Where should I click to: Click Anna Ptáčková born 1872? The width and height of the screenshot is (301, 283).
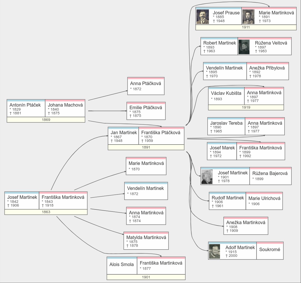[x=146, y=86]
